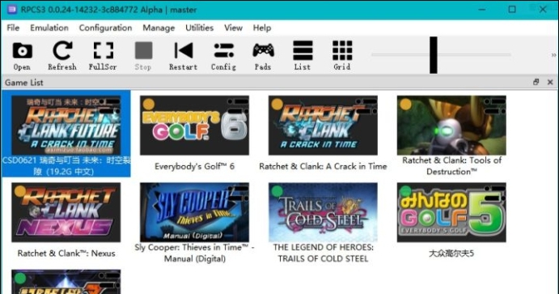Open the Manage menu
Image resolution: width=559 pixels, height=294 pixels.
click(159, 28)
